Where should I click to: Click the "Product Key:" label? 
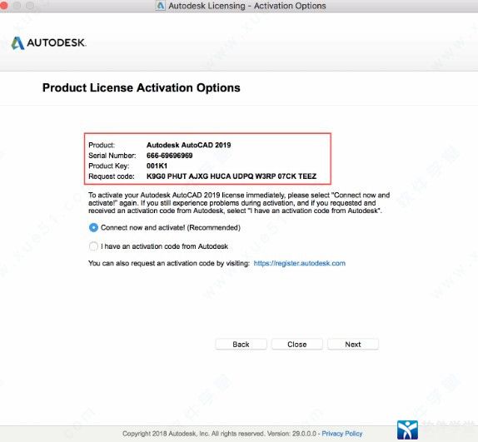pyautogui.click(x=109, y=166)
